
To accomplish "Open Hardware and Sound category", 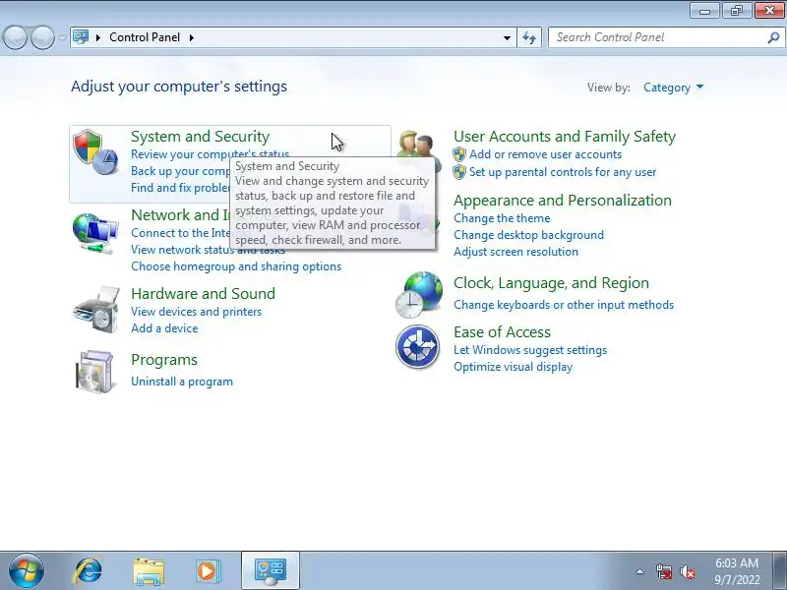I will click(x=204, y=293).
